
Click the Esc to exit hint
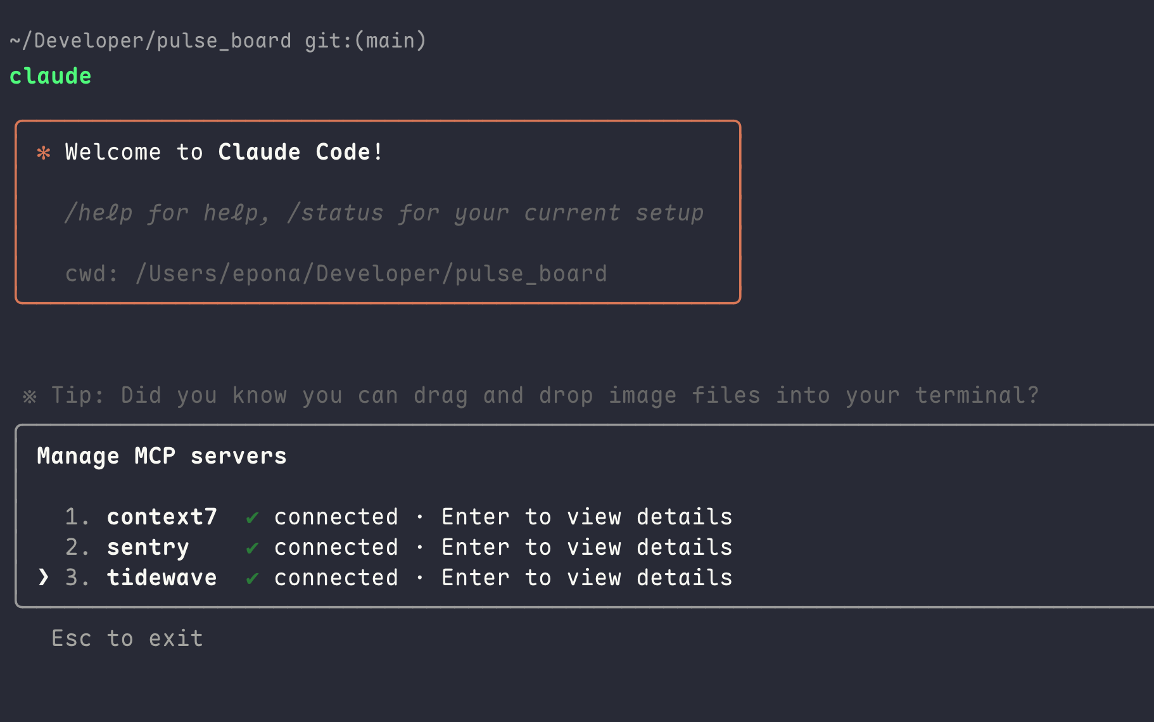tap(127, 638)
